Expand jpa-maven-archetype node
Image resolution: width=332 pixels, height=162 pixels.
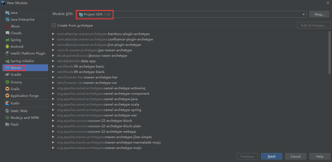53,50
